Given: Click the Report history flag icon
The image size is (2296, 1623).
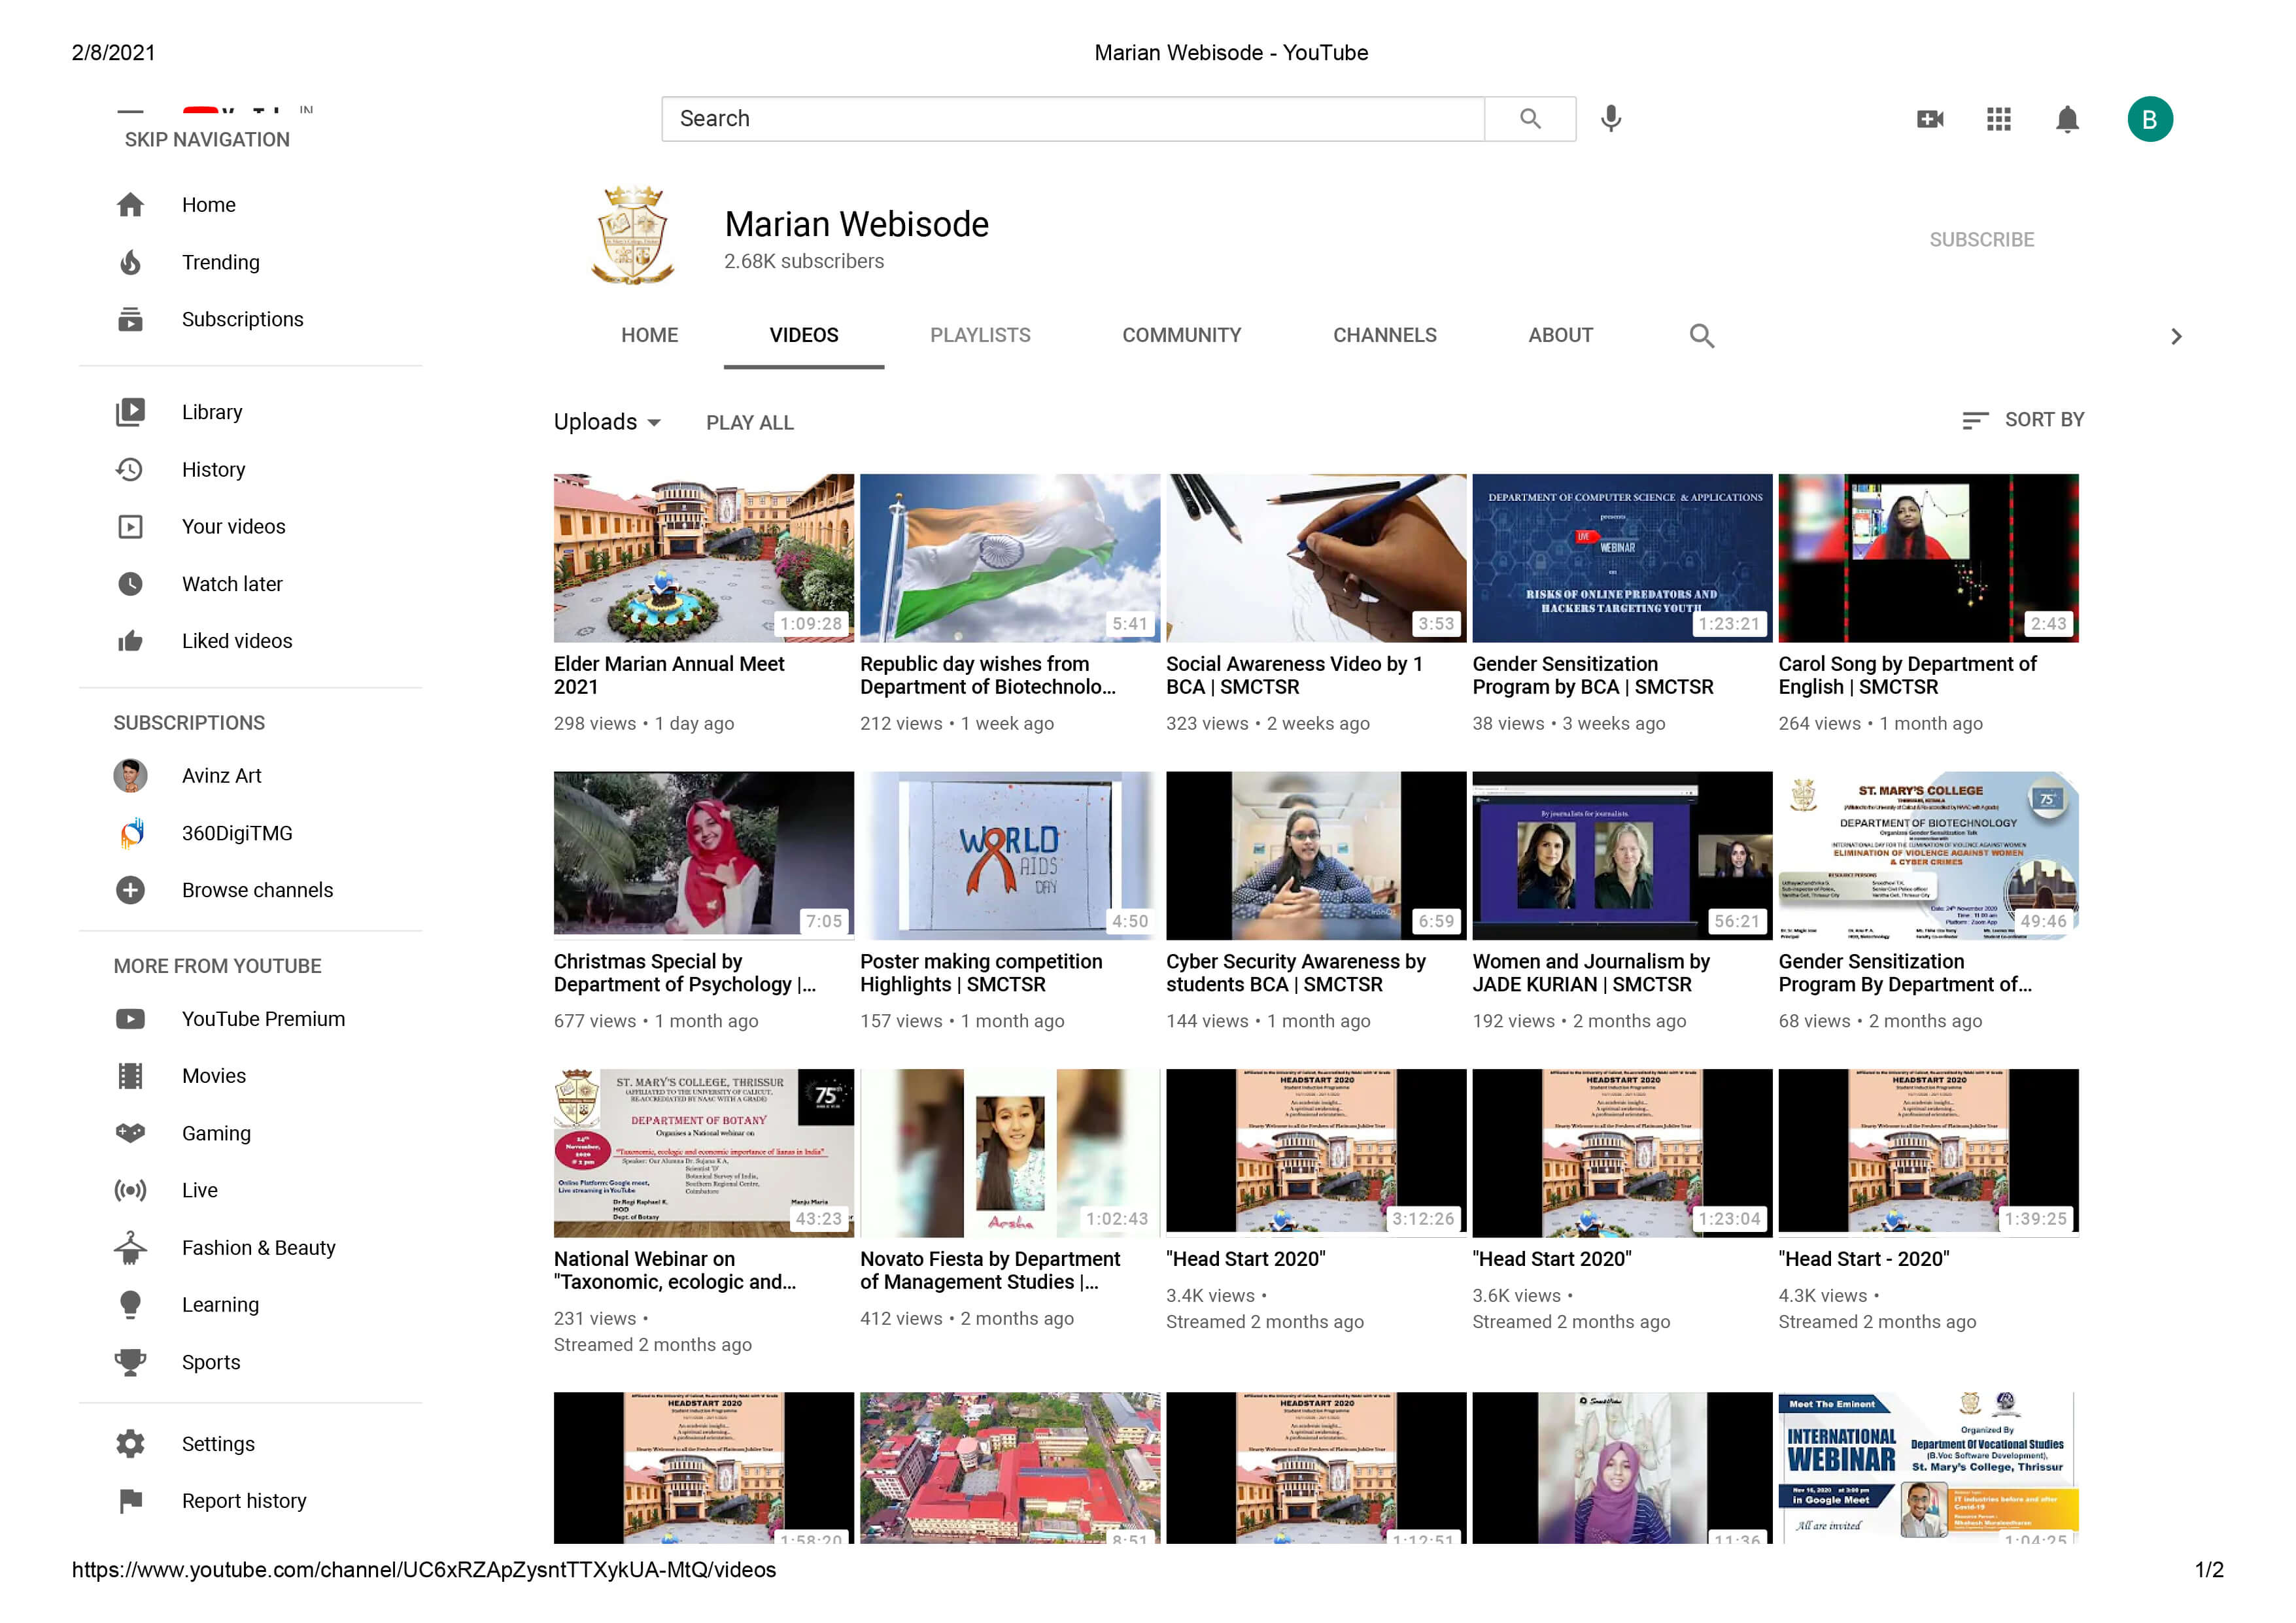Looking at the screenshot, I should 130,1501.
